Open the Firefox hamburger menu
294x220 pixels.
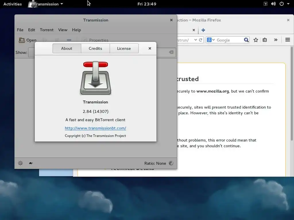288,40
